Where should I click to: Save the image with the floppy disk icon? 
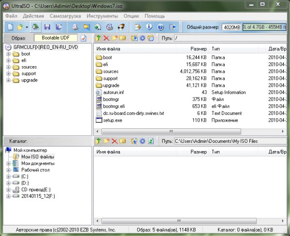pos(47,27)
